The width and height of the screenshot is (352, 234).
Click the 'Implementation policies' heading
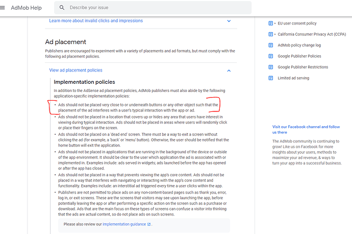(x=84, y=82)
